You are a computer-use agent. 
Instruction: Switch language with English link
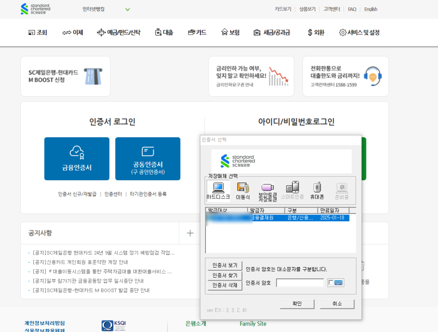pos(371,9)
